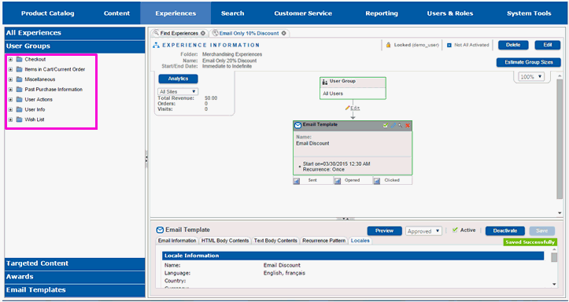Switch to the Email Information tab

(x=177, y=241)
